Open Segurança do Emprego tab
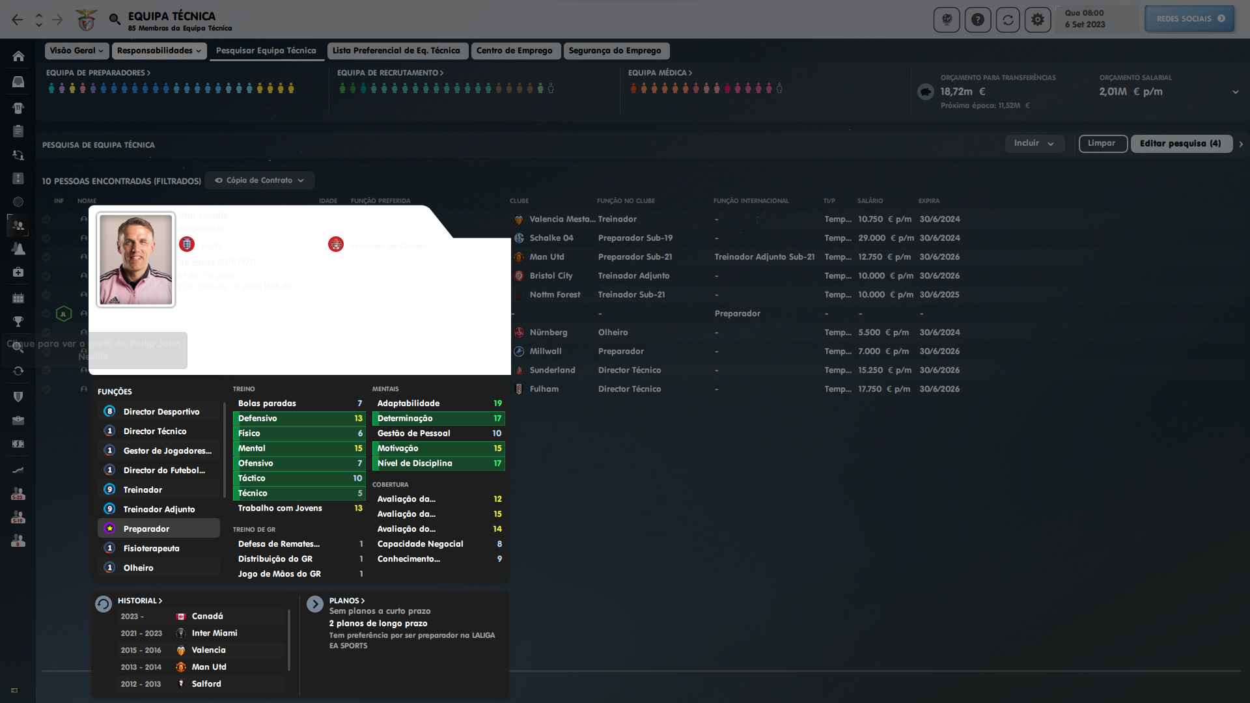The height and width of the screenshot is (703, 1250). 615,51
